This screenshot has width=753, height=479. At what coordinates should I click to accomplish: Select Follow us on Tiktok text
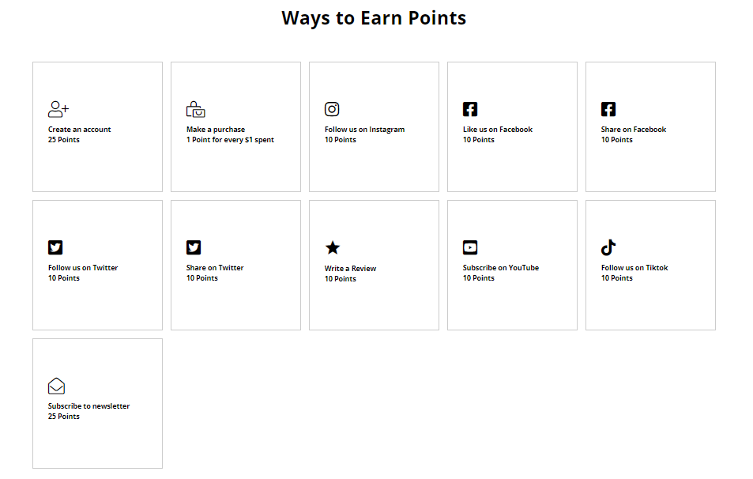pos(634,268)
